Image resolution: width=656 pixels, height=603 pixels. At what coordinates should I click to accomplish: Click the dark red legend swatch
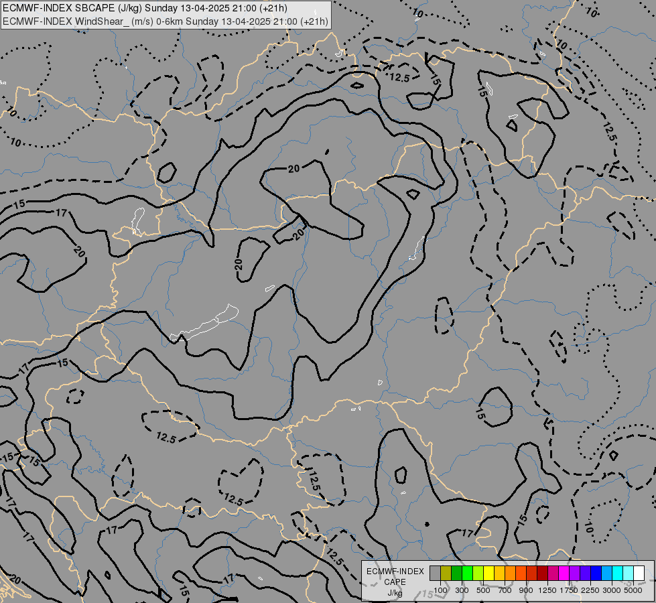pyautogui.click(x=542, y=574)
